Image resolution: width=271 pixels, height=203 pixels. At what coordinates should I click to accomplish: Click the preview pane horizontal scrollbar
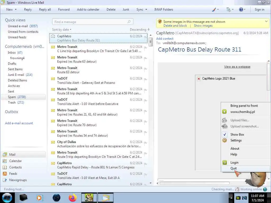point(195,183)
